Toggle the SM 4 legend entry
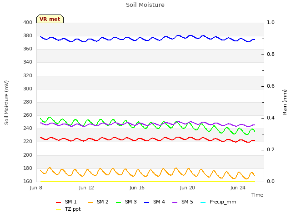291x218 pixels. 155,202
